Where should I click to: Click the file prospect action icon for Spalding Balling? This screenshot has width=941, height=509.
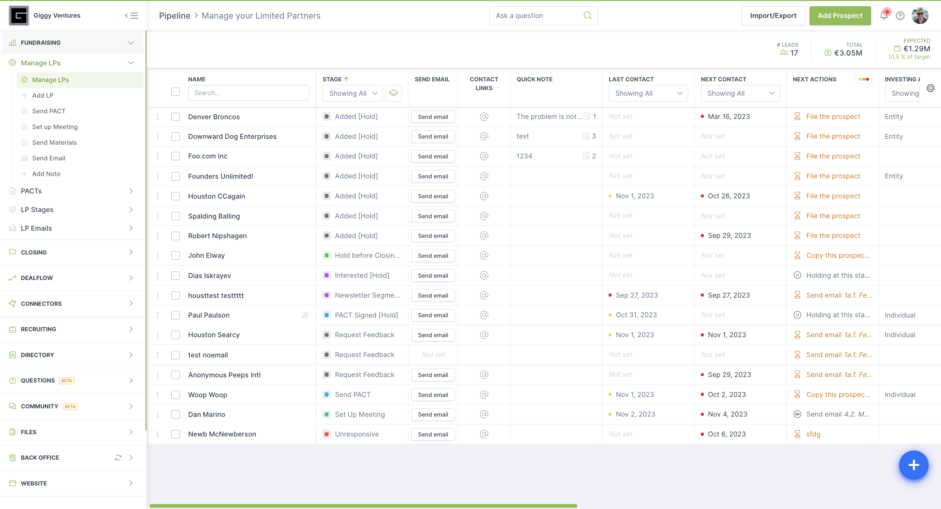797,216
